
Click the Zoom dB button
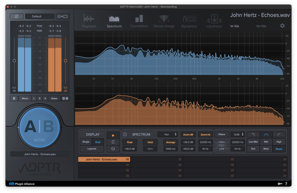tap(188, 135)
